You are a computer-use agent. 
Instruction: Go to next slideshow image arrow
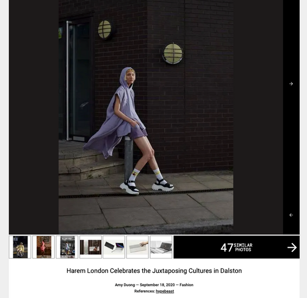tap(291, 84)
